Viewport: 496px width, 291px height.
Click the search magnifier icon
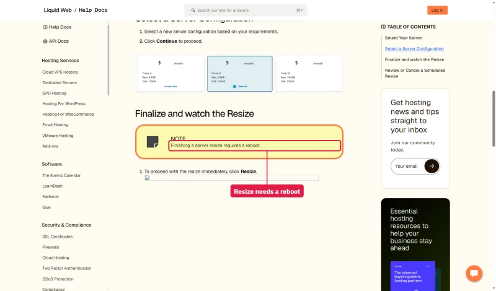tap(193, 10)
